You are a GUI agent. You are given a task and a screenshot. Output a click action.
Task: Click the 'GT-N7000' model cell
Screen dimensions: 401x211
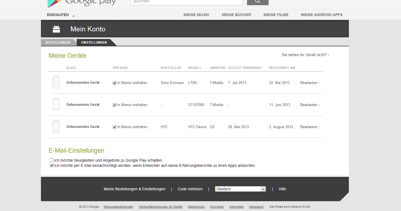click(x=196, y=105)
